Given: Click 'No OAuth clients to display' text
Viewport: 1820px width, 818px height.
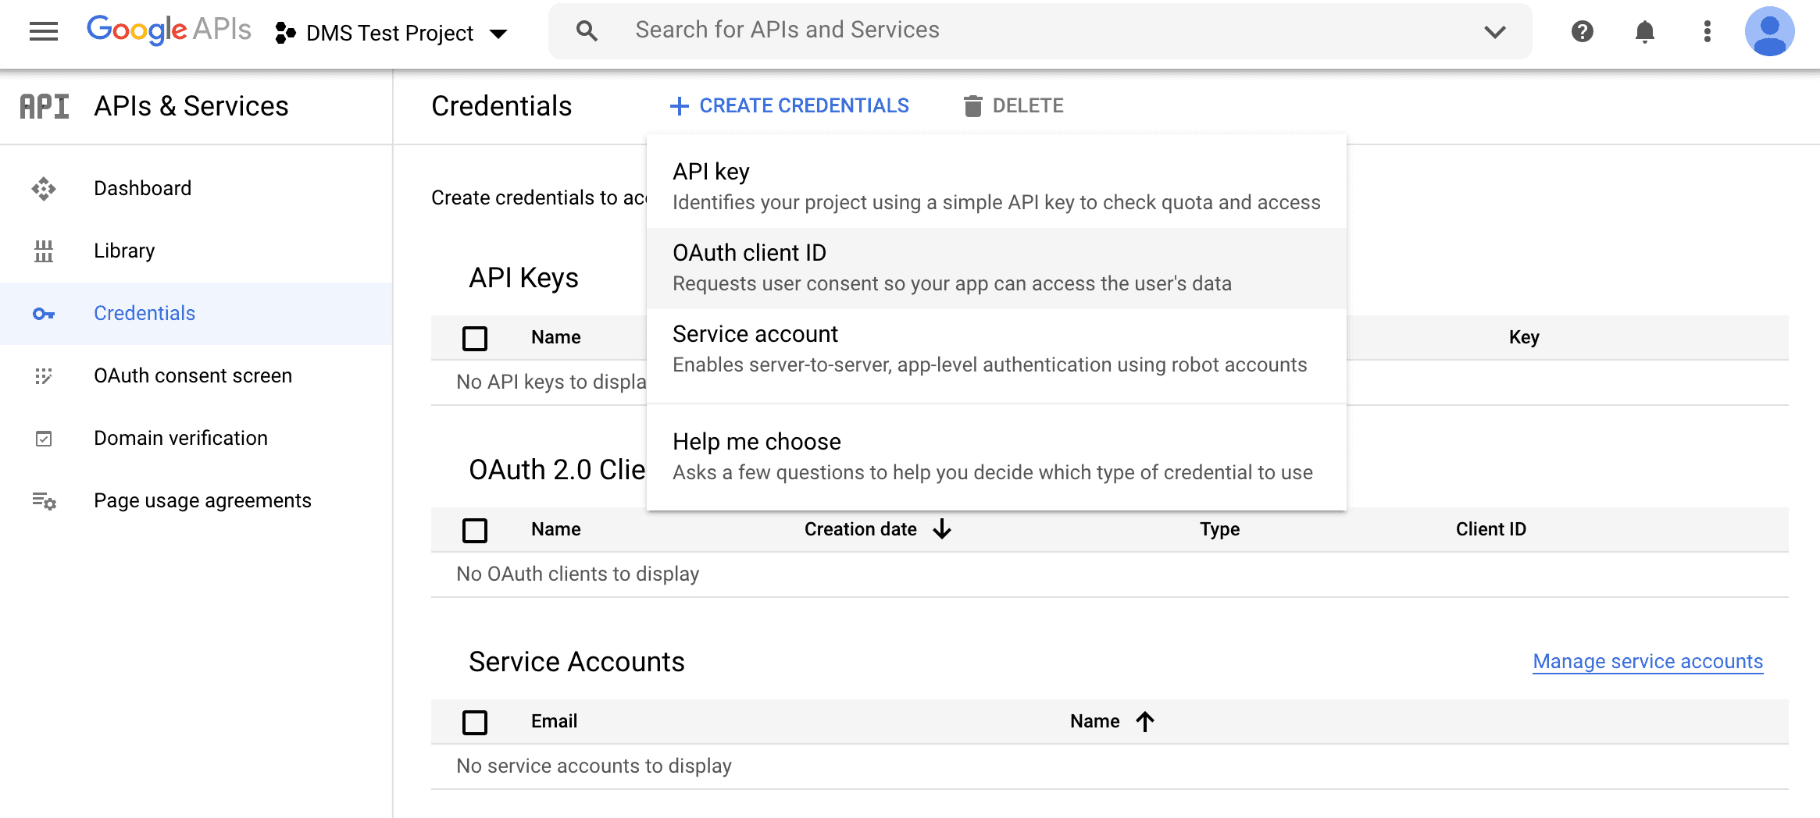Looking at the screenshot, I should [577, 574].
